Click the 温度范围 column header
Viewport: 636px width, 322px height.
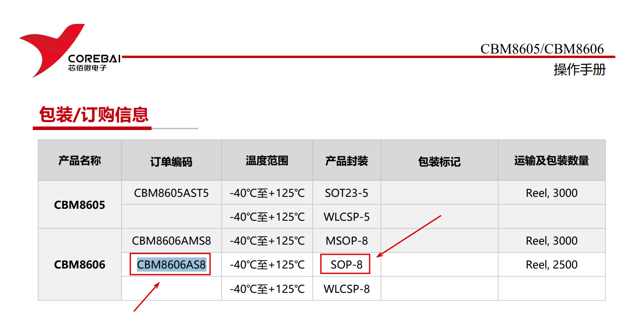tap(267, 161)
